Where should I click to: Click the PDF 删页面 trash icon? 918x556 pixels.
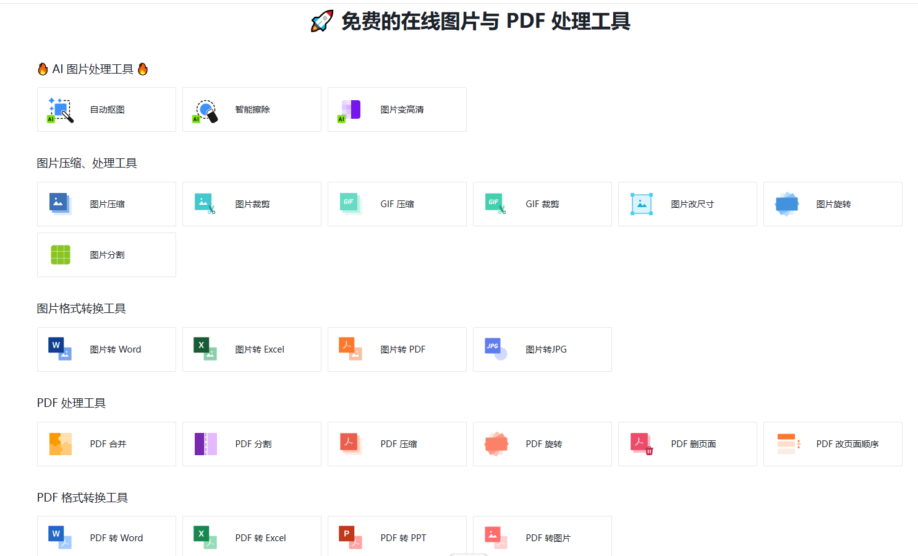coord(642,444)
